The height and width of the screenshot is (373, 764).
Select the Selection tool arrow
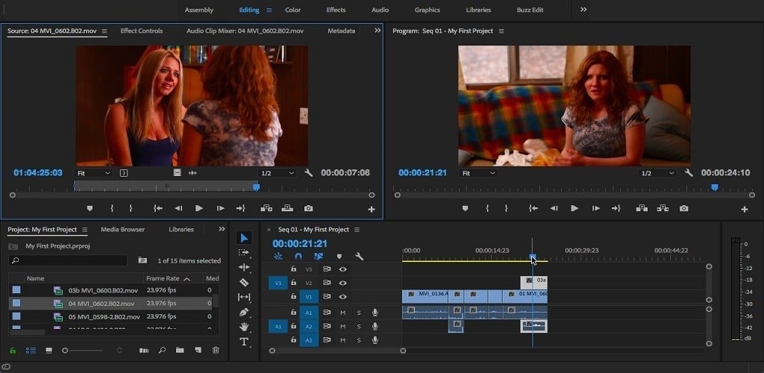tap(244, 238)
